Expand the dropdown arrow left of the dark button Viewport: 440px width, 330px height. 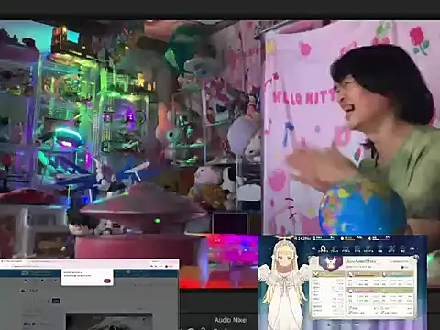coord(49,302)
